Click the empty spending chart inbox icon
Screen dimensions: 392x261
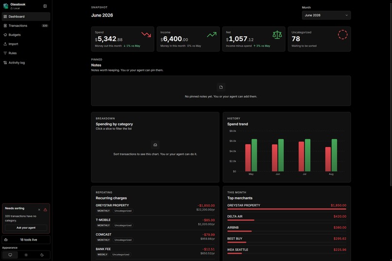point(155,145)
